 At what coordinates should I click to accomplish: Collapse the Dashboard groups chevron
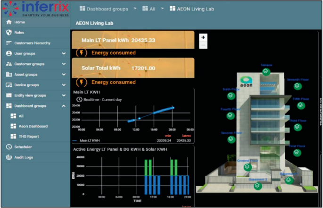pos(64,106)
